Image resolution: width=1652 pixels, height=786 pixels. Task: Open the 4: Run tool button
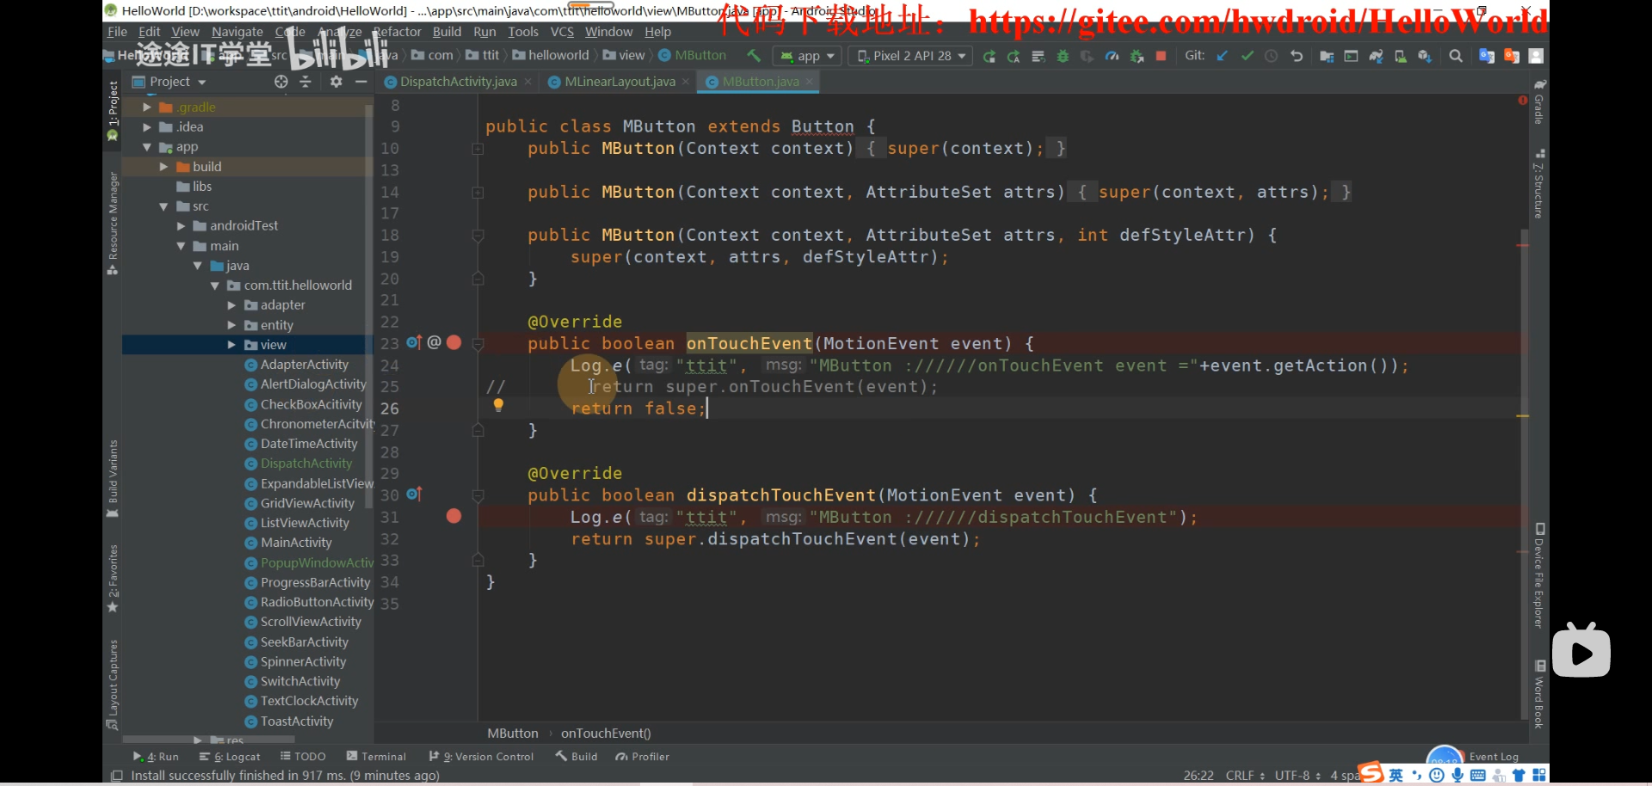pyautogui.click(x=156, y=757)
